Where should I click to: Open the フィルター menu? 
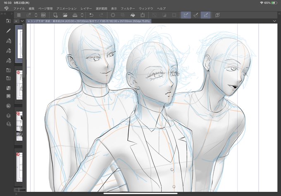tap(128, 8)
